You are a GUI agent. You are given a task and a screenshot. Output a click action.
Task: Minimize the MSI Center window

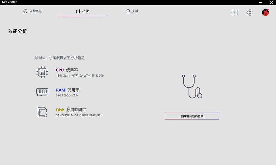click(x=260, y=3)
